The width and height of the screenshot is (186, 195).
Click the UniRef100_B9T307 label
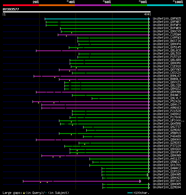(x=167, y=181)
